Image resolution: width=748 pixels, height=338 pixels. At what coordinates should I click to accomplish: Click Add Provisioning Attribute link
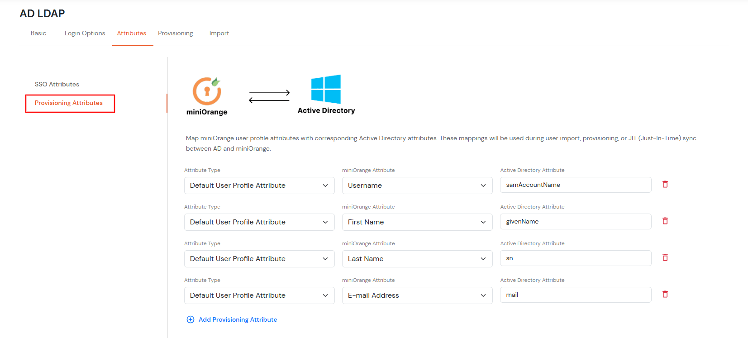click(238, 319)
